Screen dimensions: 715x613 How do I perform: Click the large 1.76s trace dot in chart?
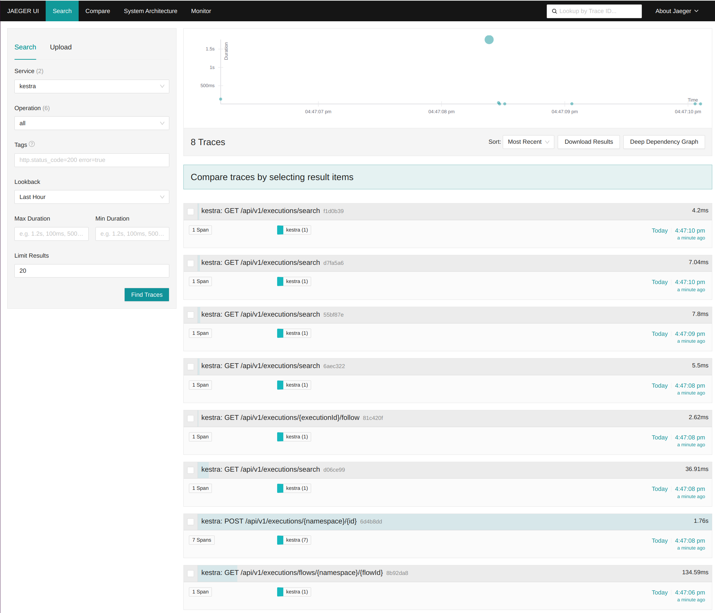coord(489,40)
